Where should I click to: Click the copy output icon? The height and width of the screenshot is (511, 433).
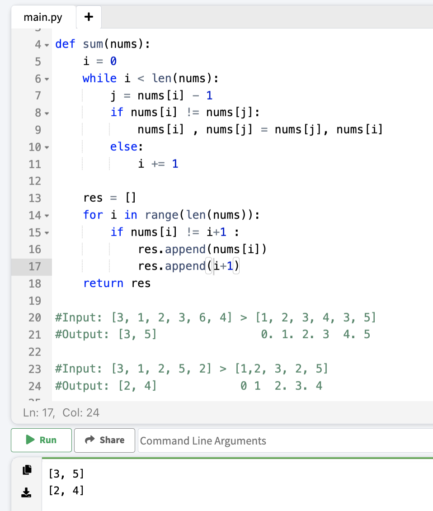27,470
